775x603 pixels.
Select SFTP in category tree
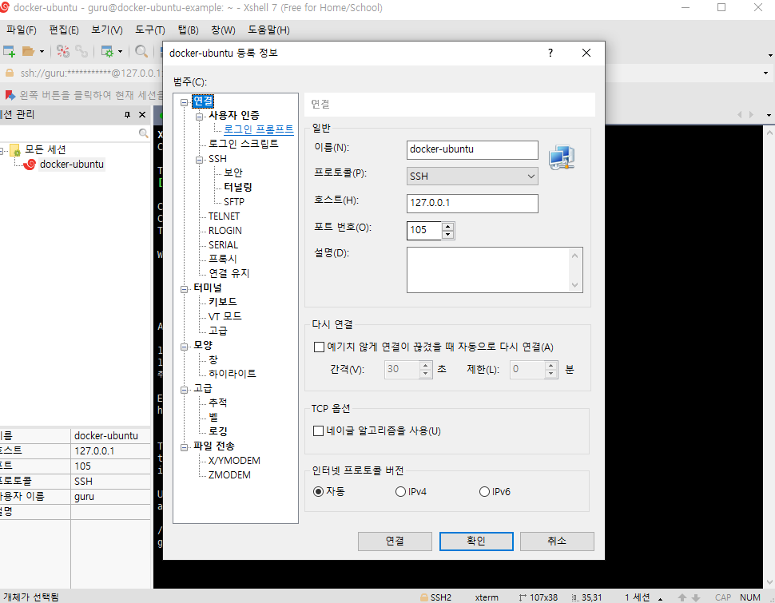click(234, 201)
